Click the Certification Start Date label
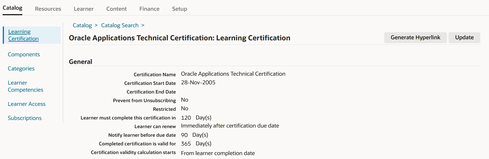This screenshot has height=159, width=489. [150, 83]
